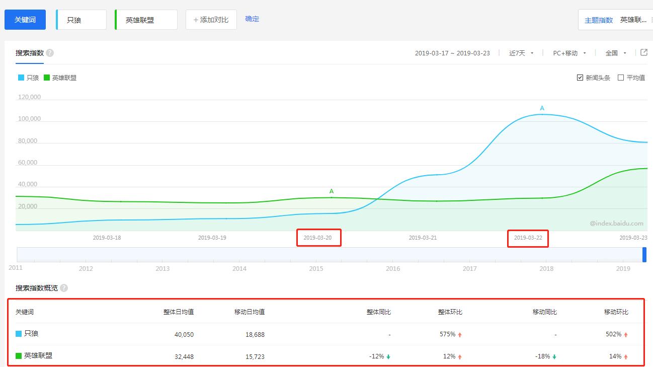The width and height of the screenshot is (653, 367).
Task: Click the export icon at top right of chart
Action: (644, 52)
